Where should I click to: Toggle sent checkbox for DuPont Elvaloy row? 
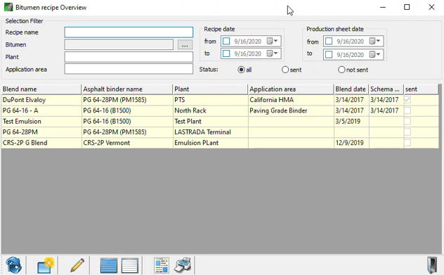click(407, 100)
